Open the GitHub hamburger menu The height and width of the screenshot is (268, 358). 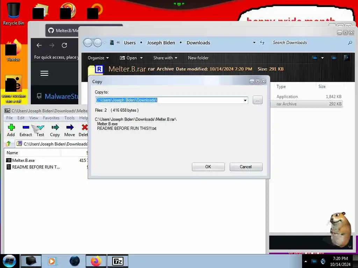[44, 73]
